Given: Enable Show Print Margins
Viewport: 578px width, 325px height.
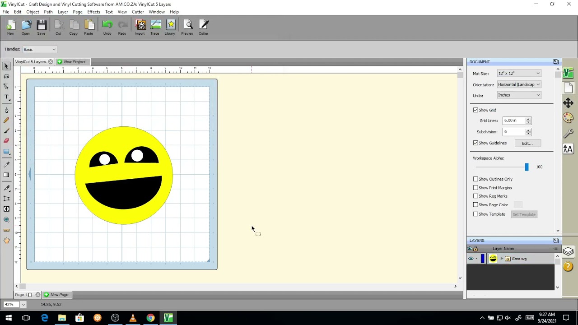Looking at the screenshot, I should click(475, 188).
